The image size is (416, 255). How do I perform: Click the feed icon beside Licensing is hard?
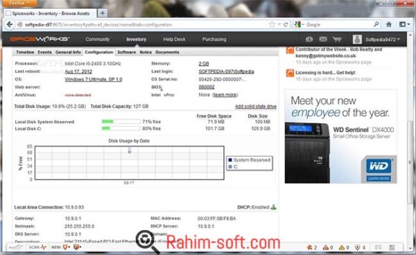pyautogui.click(x=290, y=73)
